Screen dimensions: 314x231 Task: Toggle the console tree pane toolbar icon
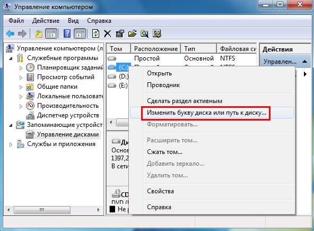click(51, 33)
